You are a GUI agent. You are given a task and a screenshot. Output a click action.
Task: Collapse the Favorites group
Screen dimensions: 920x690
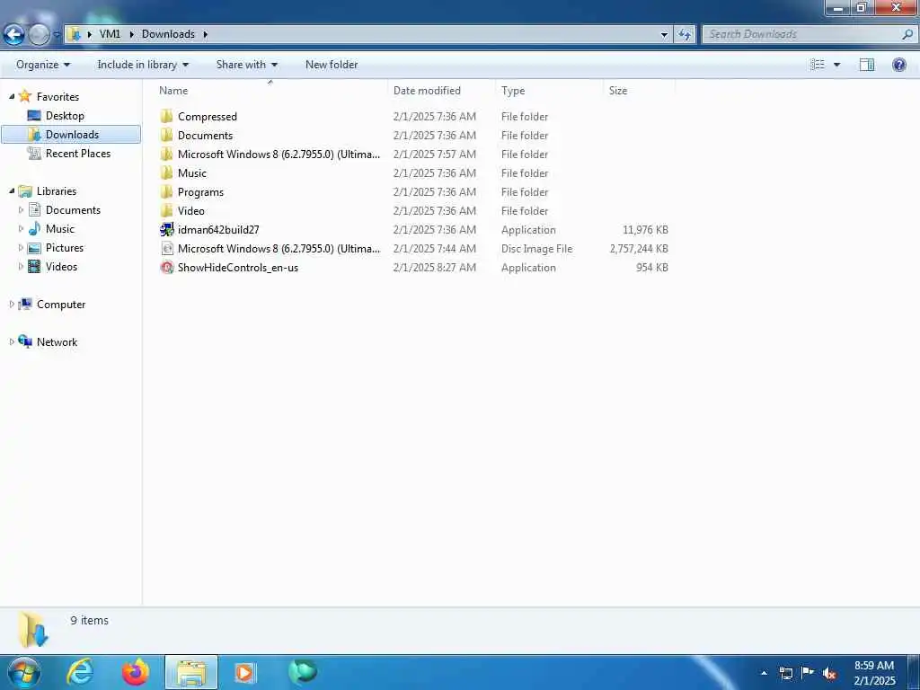point(12,96)
